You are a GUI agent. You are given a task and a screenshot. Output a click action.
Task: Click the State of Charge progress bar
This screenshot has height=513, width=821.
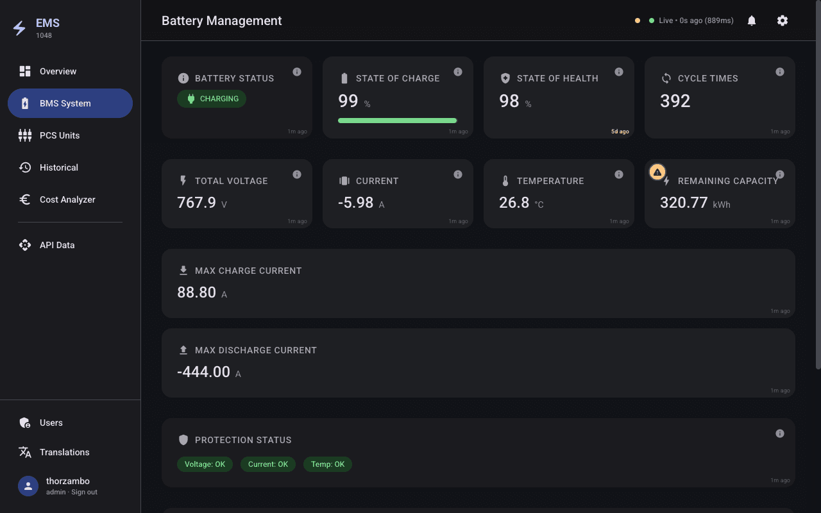pyautogui.click(x=397, y=121)
